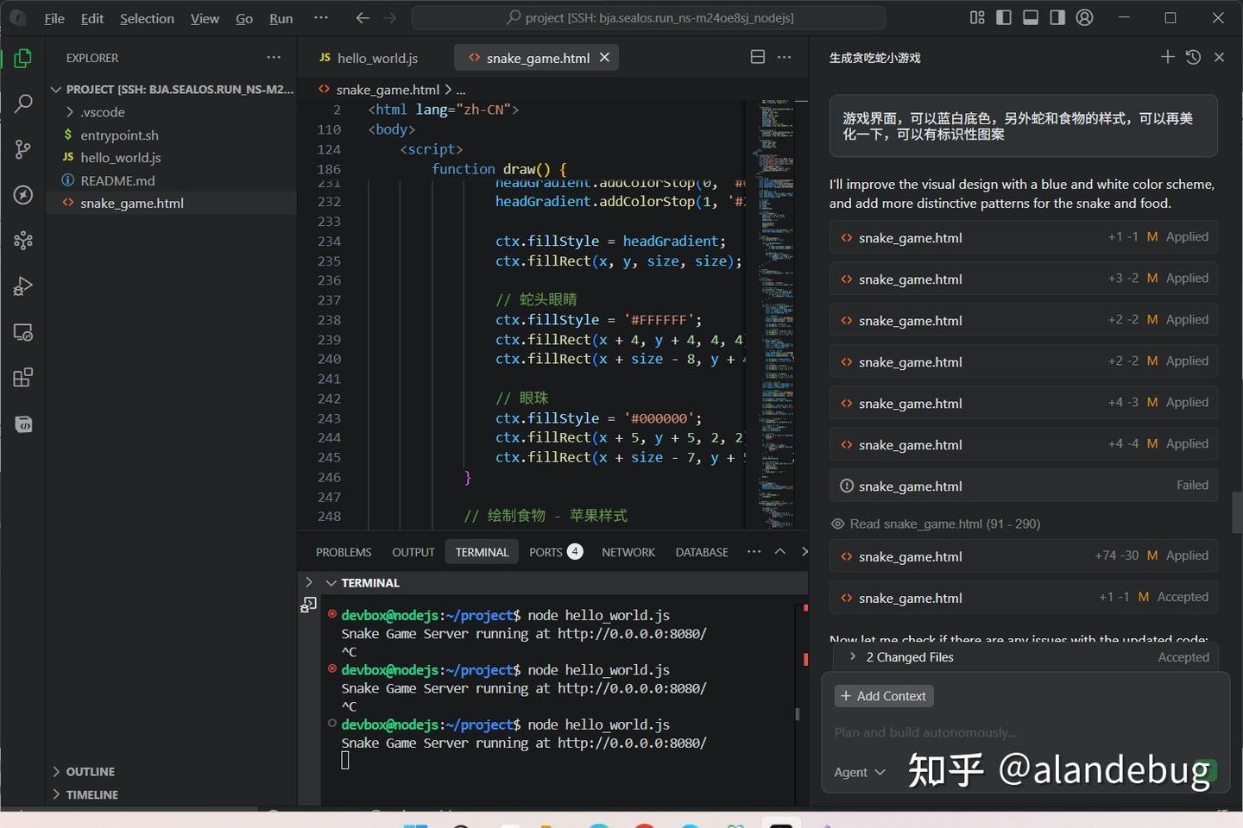Expand the .vscode folder
Image resolution: width=1243 pixels, height=828 pixels.
coord(70,111)
